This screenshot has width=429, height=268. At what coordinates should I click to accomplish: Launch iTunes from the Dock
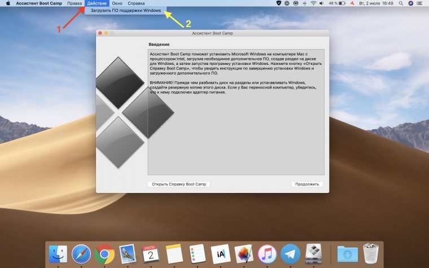coord(268,254)
